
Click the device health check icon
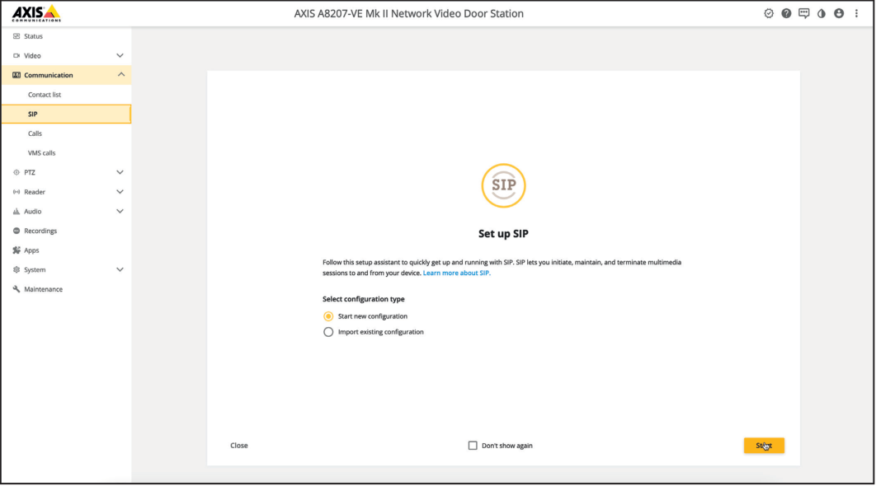pyautogui.click(x=768, y=12)
